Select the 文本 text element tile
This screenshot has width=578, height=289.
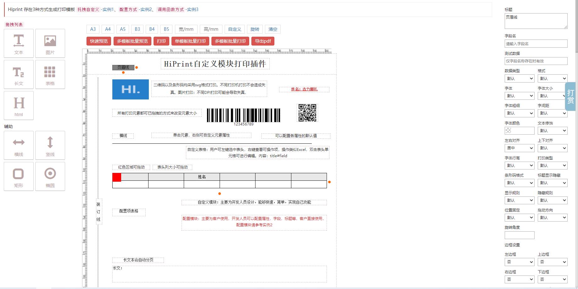click(19, 43)
